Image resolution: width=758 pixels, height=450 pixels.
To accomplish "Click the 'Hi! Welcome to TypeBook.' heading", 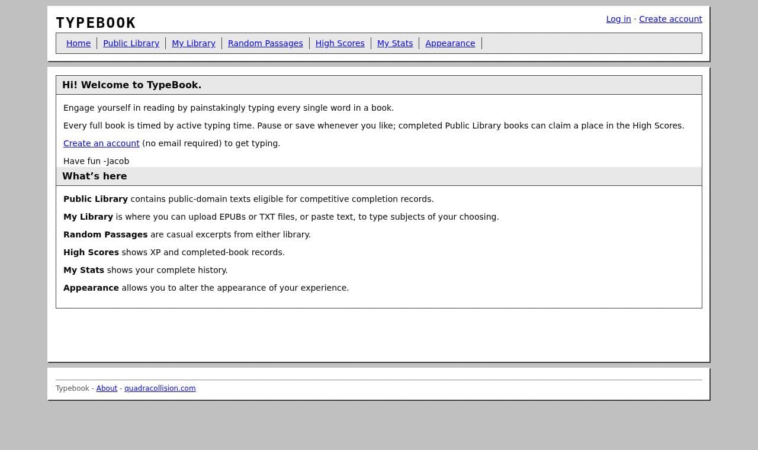I will [x=131, y=85].
